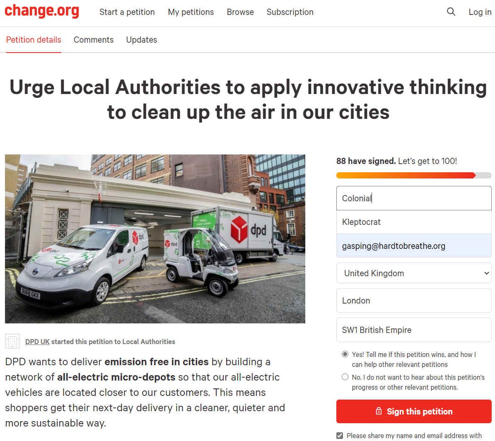Go to My petitions
The width and height of the screenshot is (495, 441).
tap(191, 12)
